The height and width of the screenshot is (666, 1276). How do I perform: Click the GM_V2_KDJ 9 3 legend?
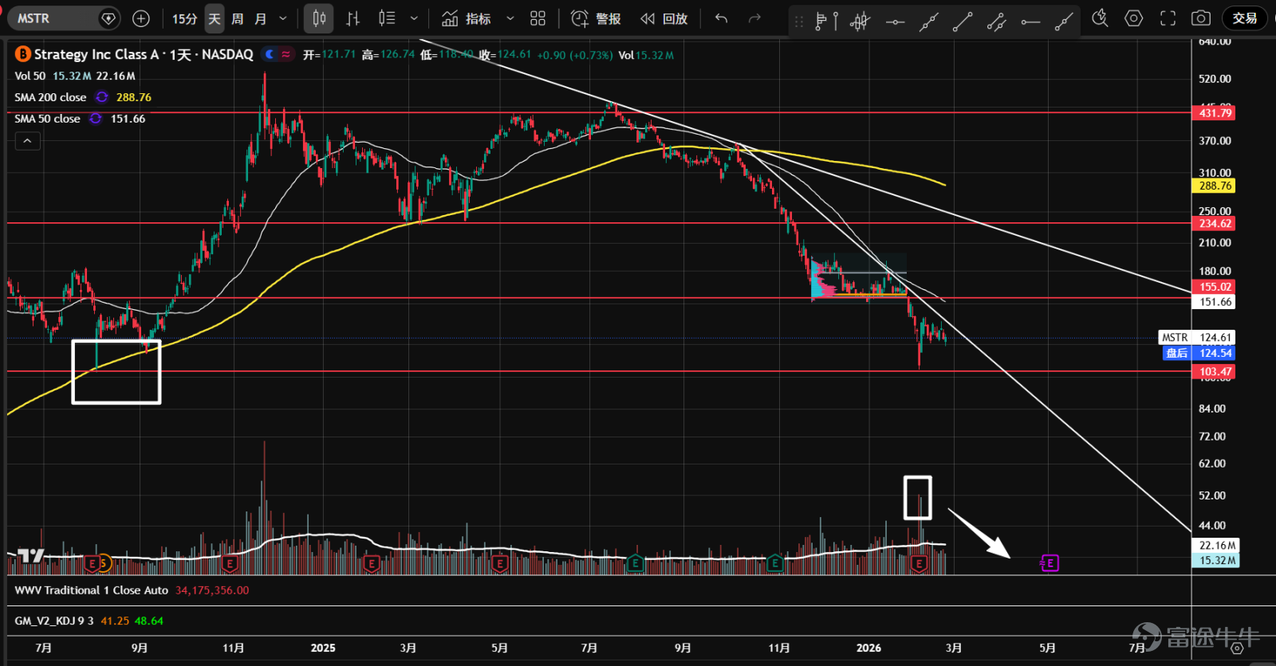[53, 621]
